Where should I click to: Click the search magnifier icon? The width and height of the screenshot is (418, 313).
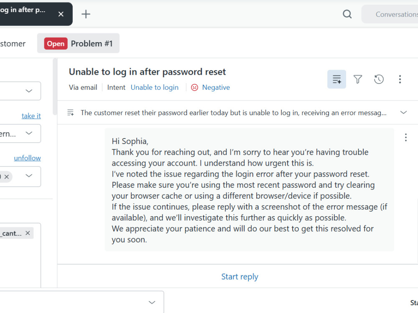click(x=347, y=14)
